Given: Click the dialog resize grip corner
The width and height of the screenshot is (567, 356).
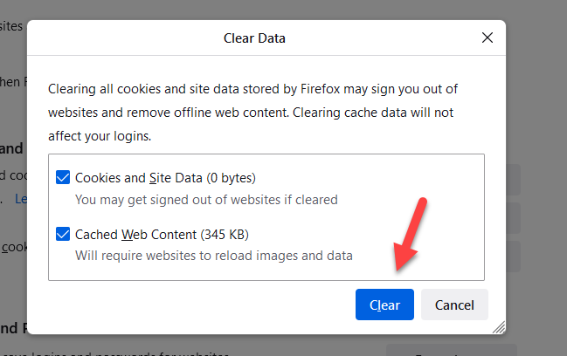Looking at the screenshot, I should (x=499, y=327).
